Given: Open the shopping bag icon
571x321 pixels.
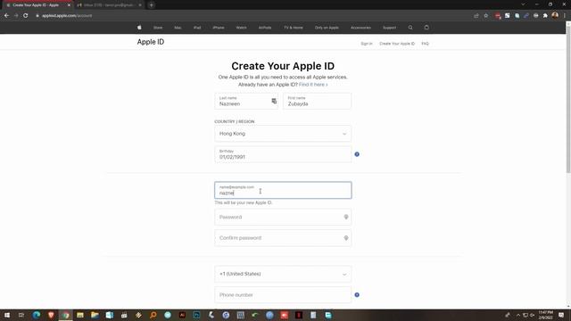Looking at the screenshot, I should click(x=426, y=28).
